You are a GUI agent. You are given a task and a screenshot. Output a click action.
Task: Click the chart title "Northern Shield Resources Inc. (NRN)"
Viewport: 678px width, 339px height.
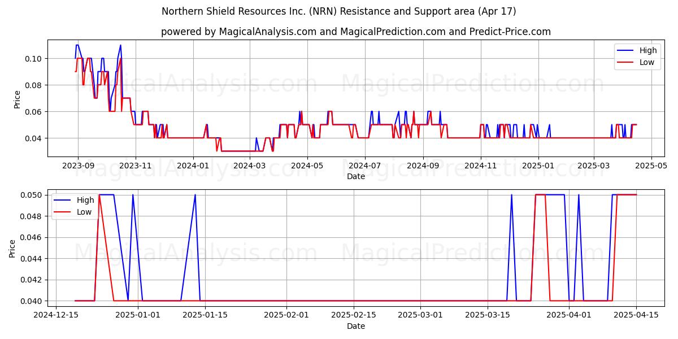point(251,11)
